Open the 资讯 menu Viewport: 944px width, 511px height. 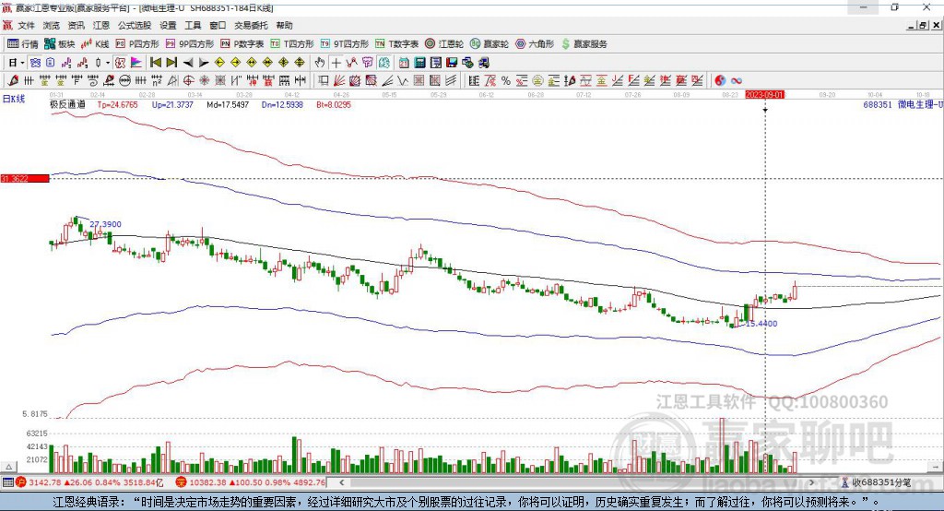[x=76, y=25]
